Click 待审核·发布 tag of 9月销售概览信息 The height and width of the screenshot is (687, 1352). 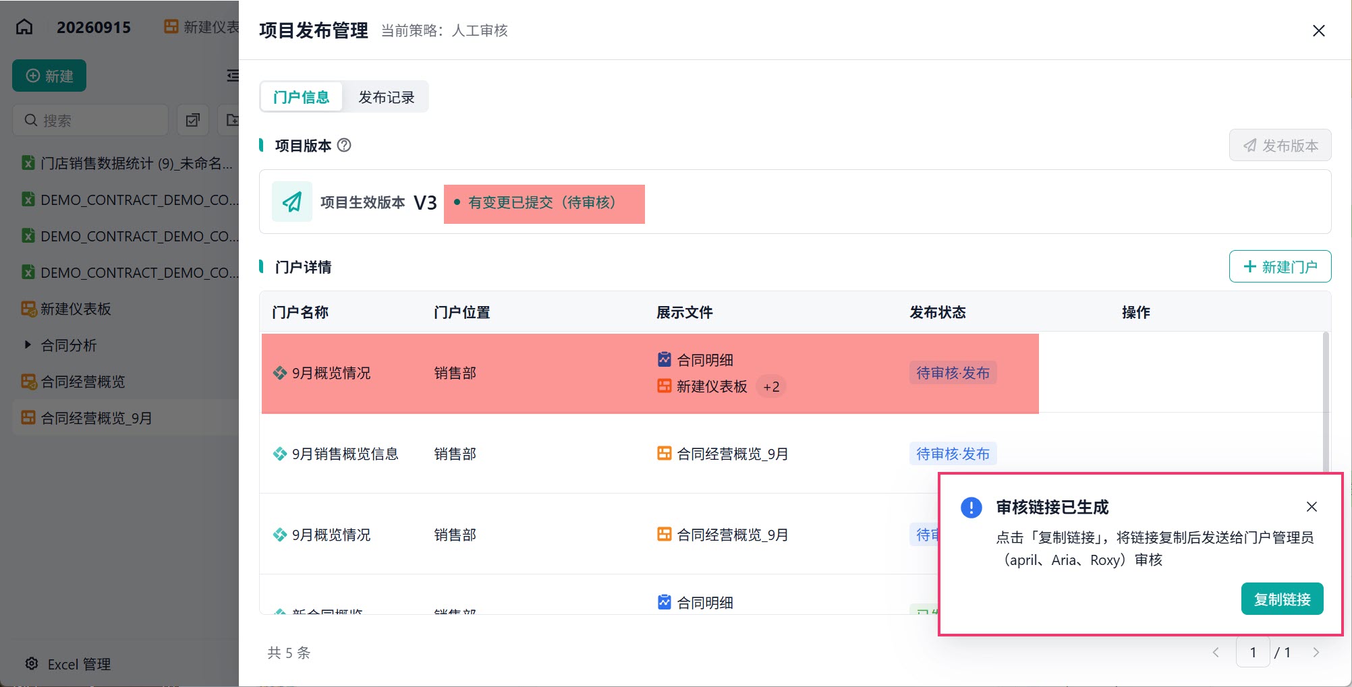point(953,454)
